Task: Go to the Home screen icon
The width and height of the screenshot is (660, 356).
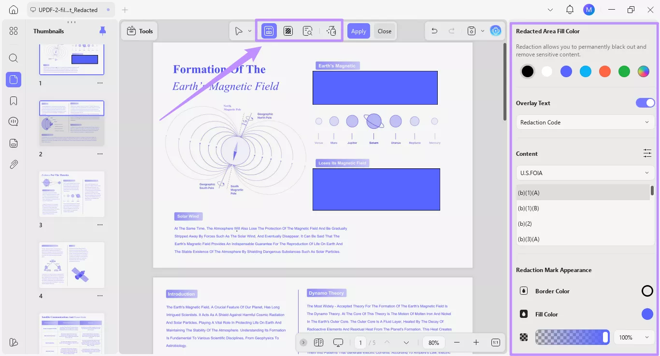Action: (x=14, y=10)
